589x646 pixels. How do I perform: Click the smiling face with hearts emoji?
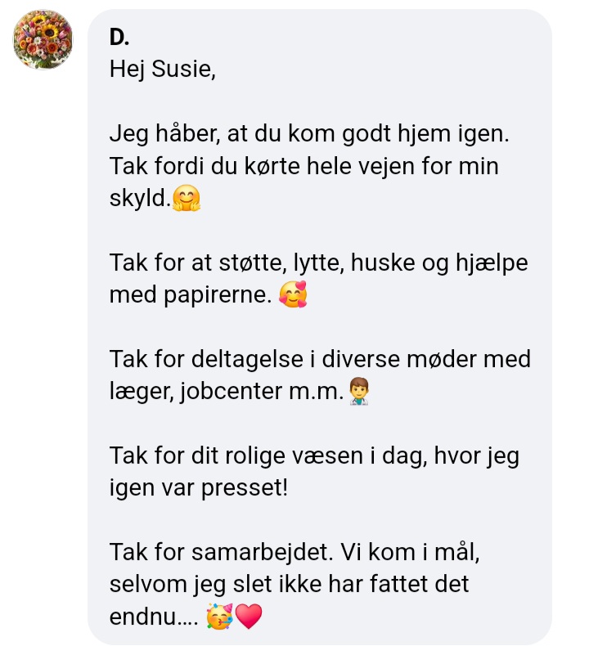(293, 295)
